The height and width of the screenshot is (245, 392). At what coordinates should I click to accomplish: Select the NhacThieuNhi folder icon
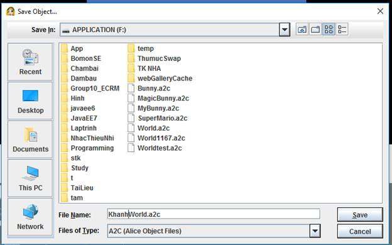(65, 138)
